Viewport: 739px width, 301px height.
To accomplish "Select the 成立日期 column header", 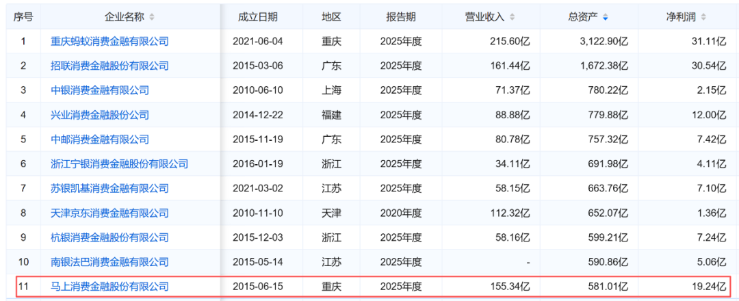I will (258, 17).
